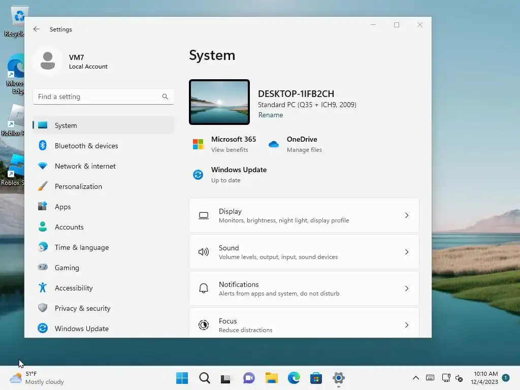Expand the Focus settings chevron
This screenshot has width=520, height=390.
click(407, 325)
